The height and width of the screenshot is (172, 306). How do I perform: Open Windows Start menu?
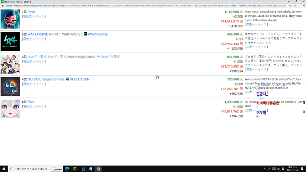pyautogui.click(x=4, y=169)
